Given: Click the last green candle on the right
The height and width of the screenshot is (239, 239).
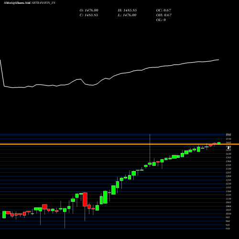Looking at the screenshot, I should 219,143.
